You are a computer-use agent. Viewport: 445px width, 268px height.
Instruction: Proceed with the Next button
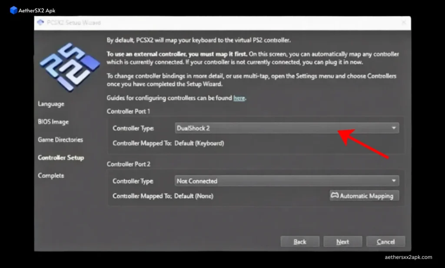342,242
